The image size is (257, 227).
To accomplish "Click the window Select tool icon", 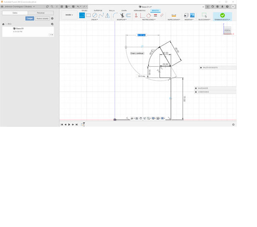I will click(x=204, y=15).
